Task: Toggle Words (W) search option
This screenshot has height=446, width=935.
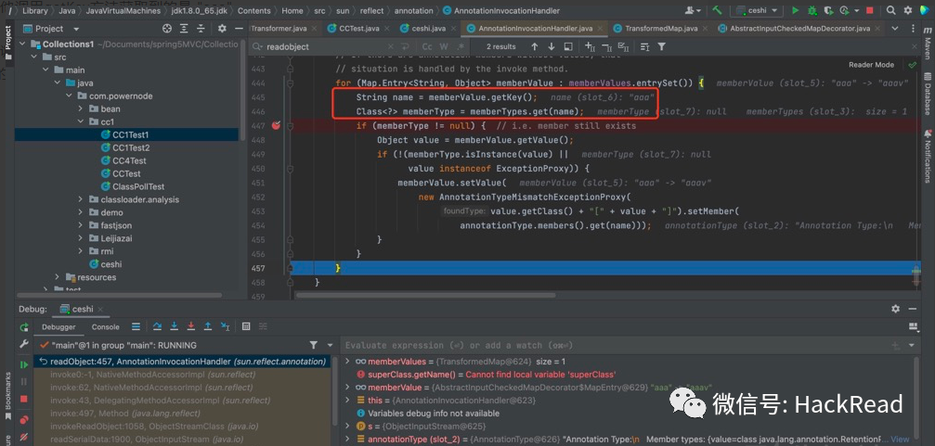Action: [x=444, y=46]
